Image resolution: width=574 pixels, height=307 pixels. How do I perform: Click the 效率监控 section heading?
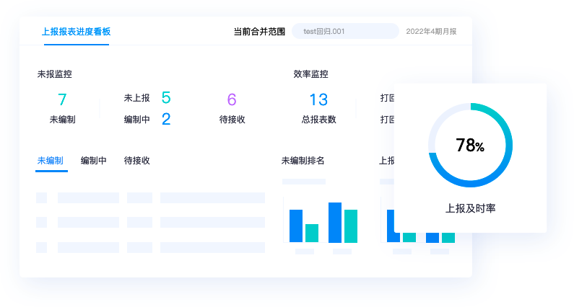pos(310,74)
